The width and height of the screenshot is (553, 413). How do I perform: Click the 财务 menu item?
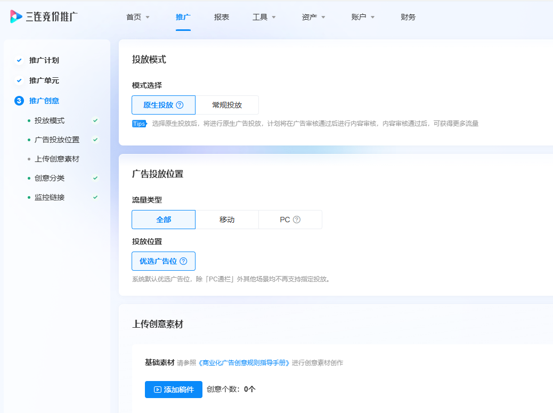pyautogui.click(x=408, y=17)
